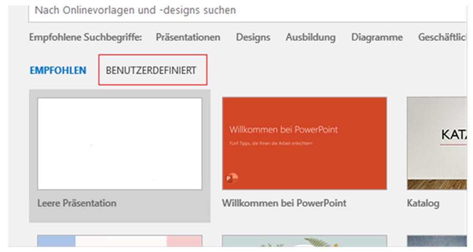Search suggested term Ausbildung
473x252 pixels.
tap(310, 37)
